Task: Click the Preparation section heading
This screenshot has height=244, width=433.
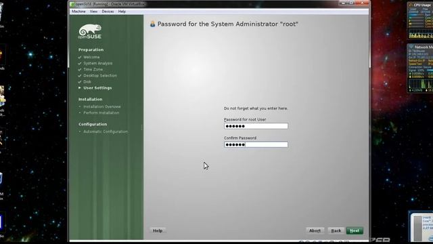Action: [91, 49]
